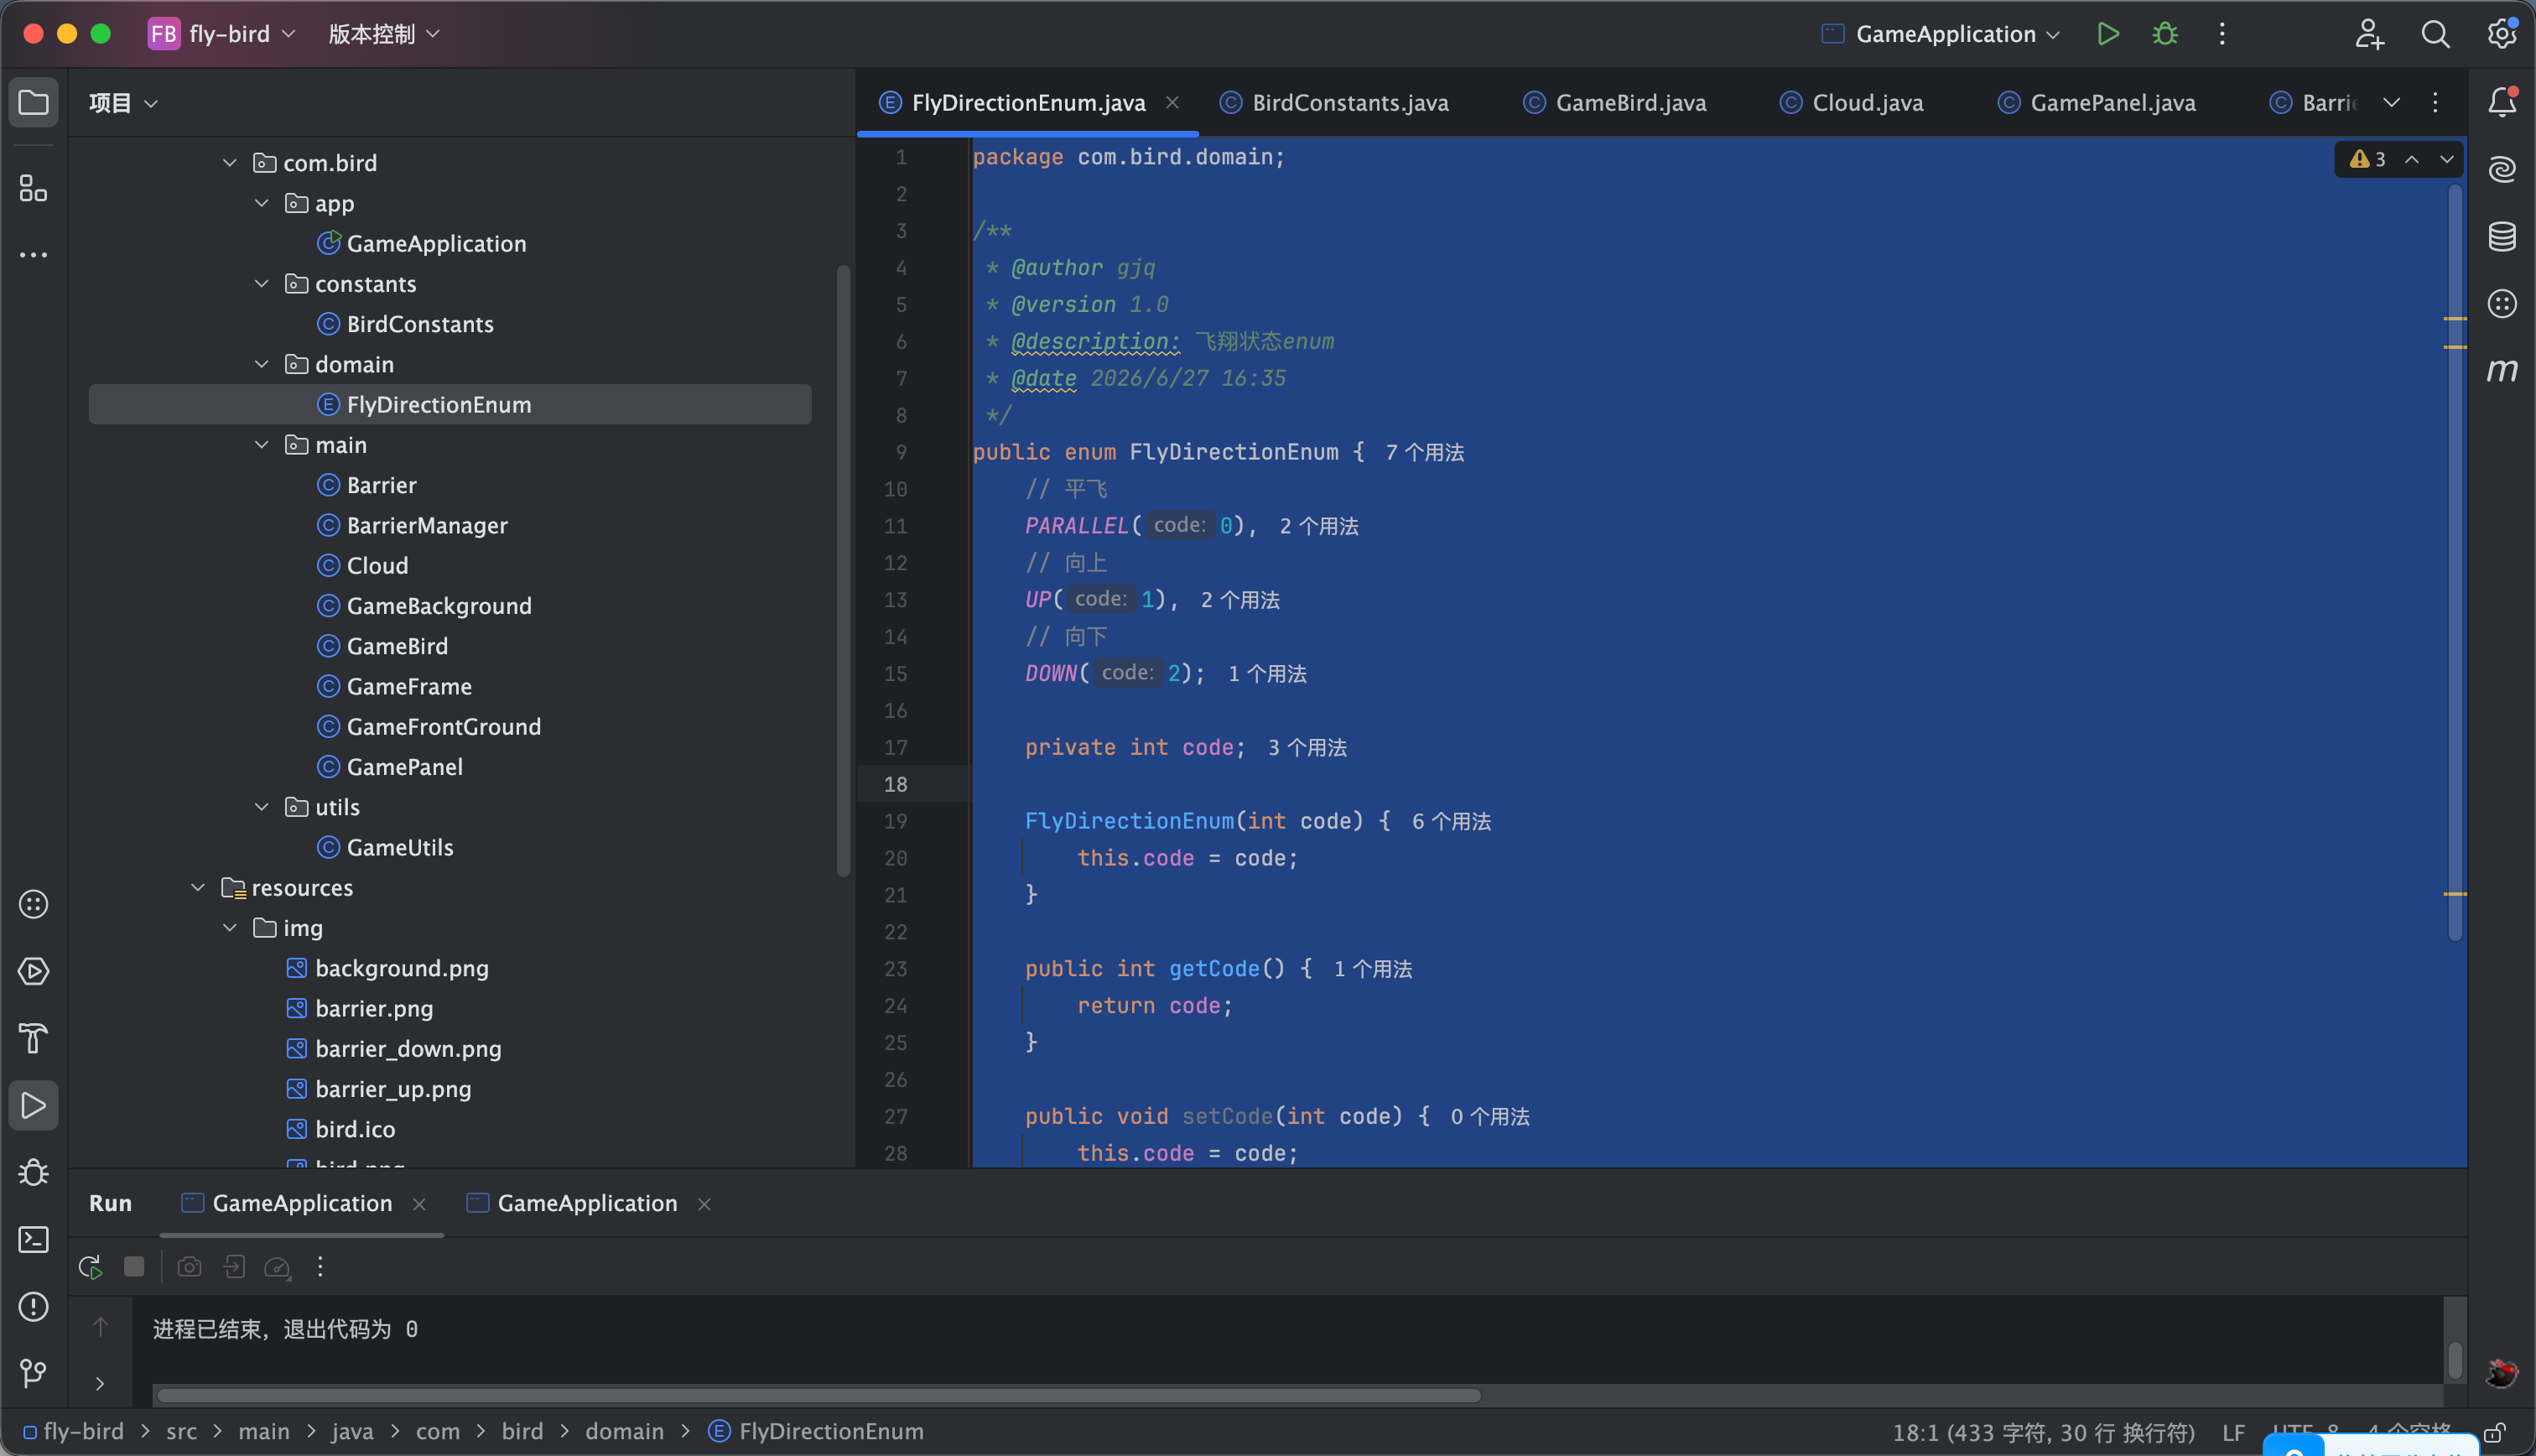Select BarrierManager class in tree
This screenshot has width=2536, height=1456.
[427, 525]
